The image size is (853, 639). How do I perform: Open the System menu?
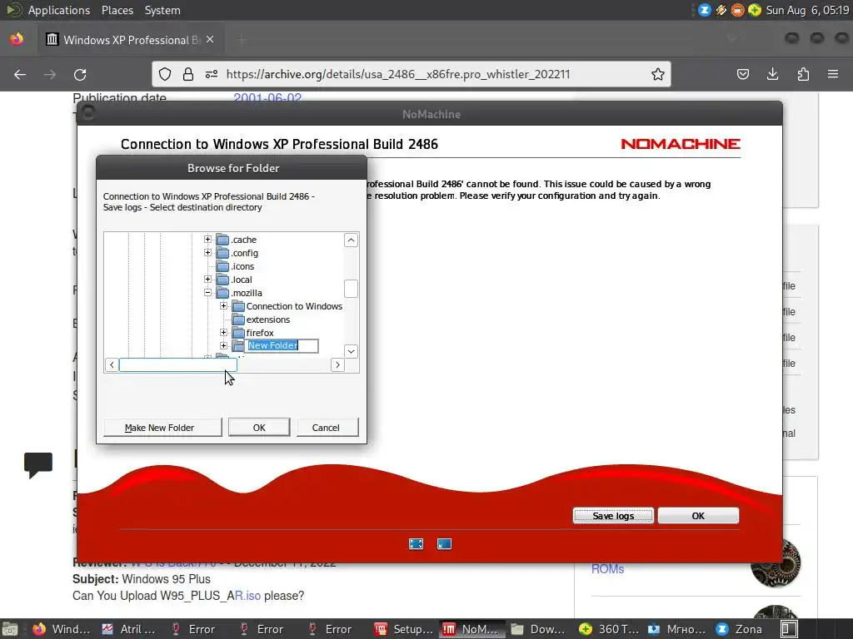162,10
